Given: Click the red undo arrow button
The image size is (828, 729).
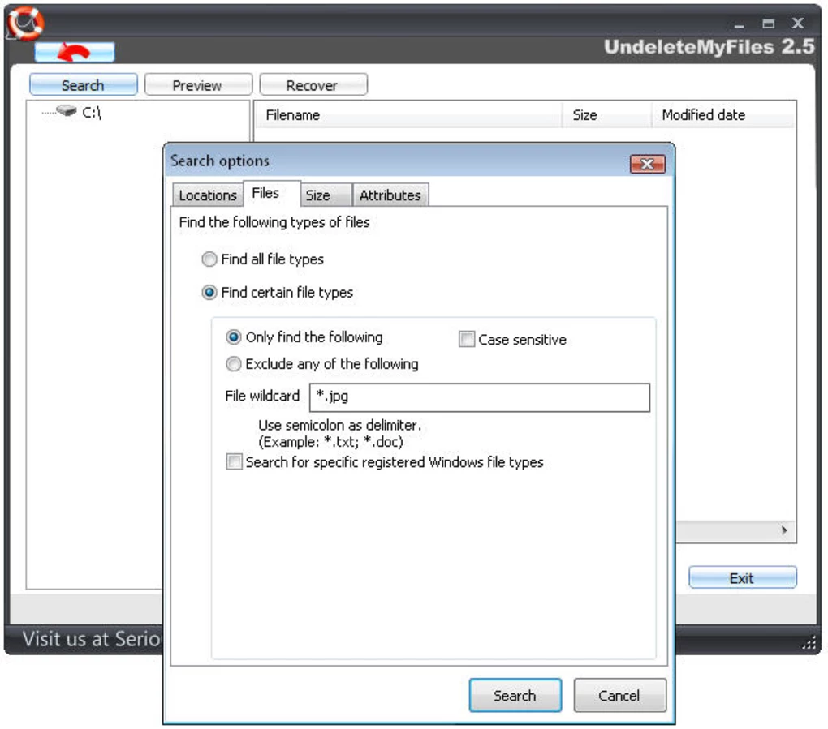Looking at the screenshot, I should [75, 52].
